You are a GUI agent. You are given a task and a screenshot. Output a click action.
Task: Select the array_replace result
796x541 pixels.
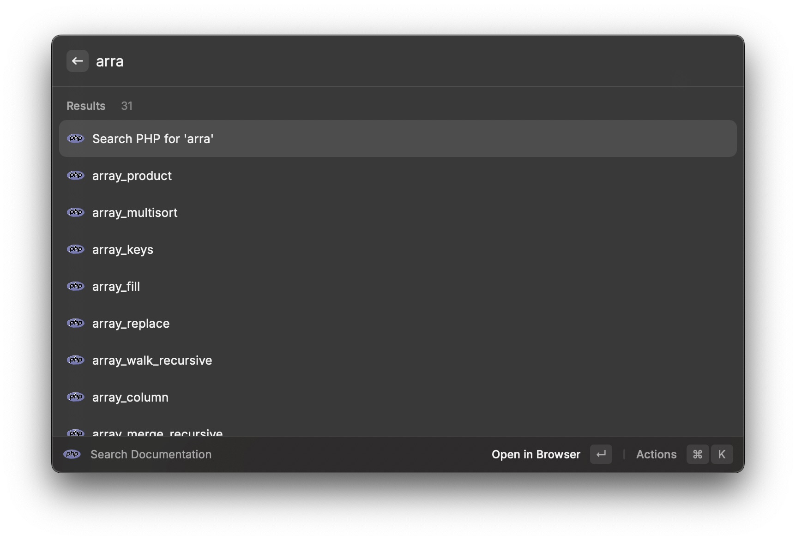[398, 323]
